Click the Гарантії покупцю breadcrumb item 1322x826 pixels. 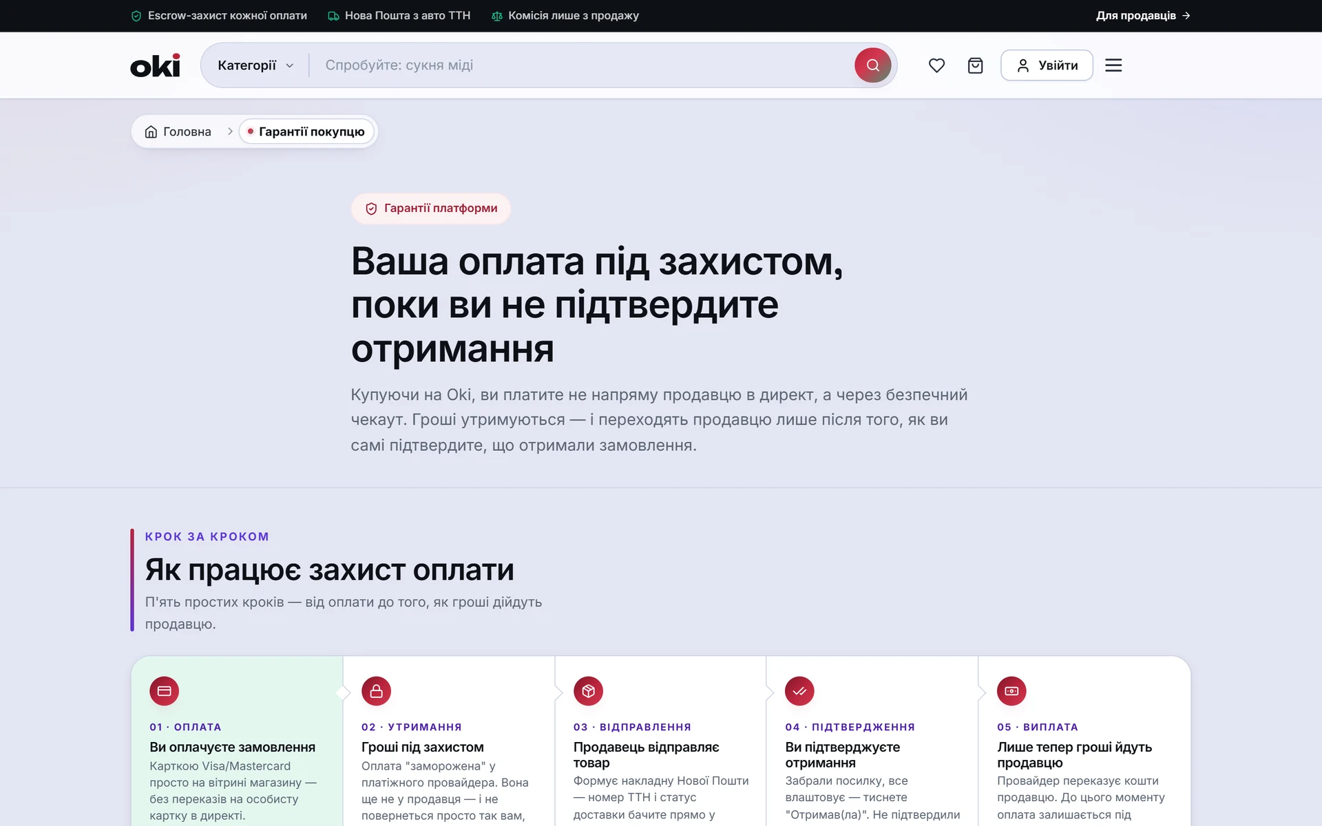306,131
